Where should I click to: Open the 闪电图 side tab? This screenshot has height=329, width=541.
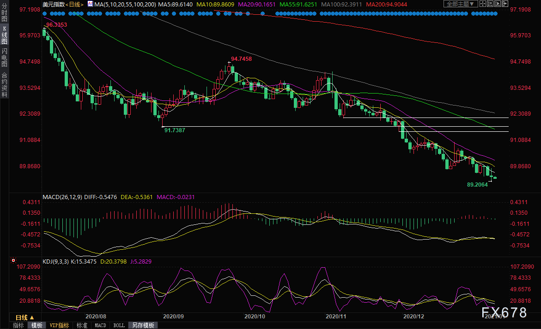pyautogui.click(x=4, y=58)
